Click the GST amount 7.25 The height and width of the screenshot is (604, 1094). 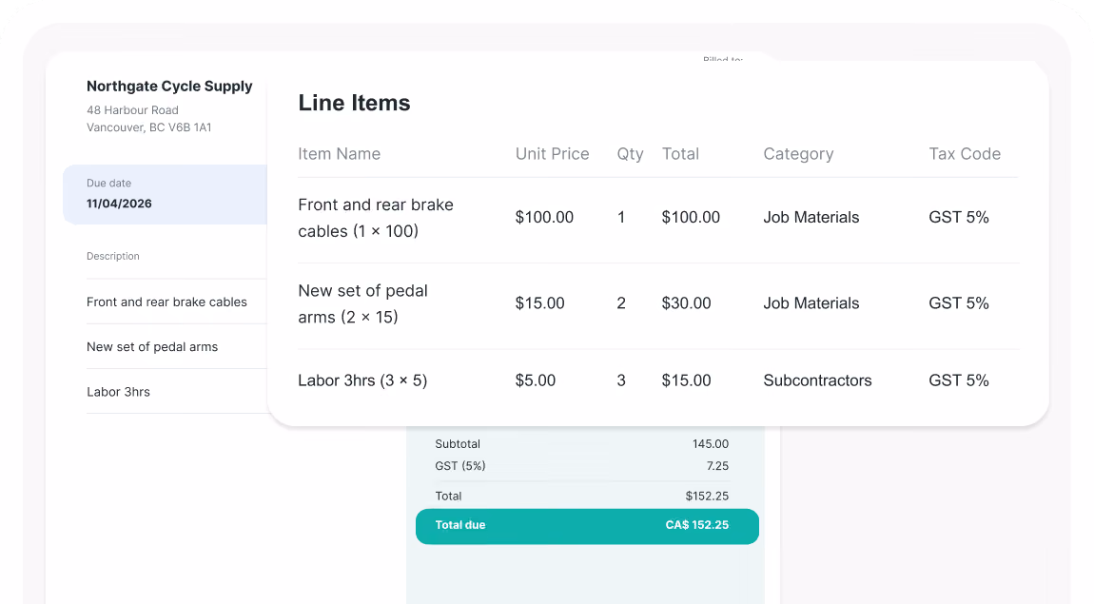[717, 466]
